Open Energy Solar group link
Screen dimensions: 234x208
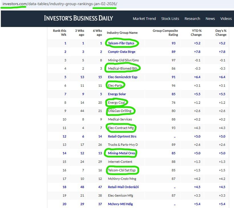[117, 94]
